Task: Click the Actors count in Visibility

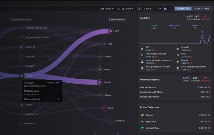Action: pyautogui.click(x=154, y=28)
